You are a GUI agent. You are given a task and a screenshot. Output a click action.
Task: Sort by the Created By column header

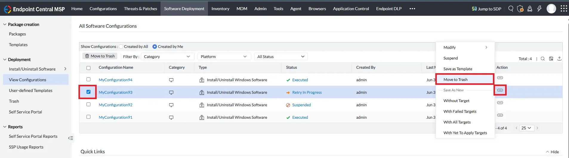366,68
